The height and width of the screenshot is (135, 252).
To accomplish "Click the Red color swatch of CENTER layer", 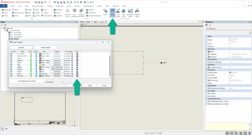I will point(40,69).
